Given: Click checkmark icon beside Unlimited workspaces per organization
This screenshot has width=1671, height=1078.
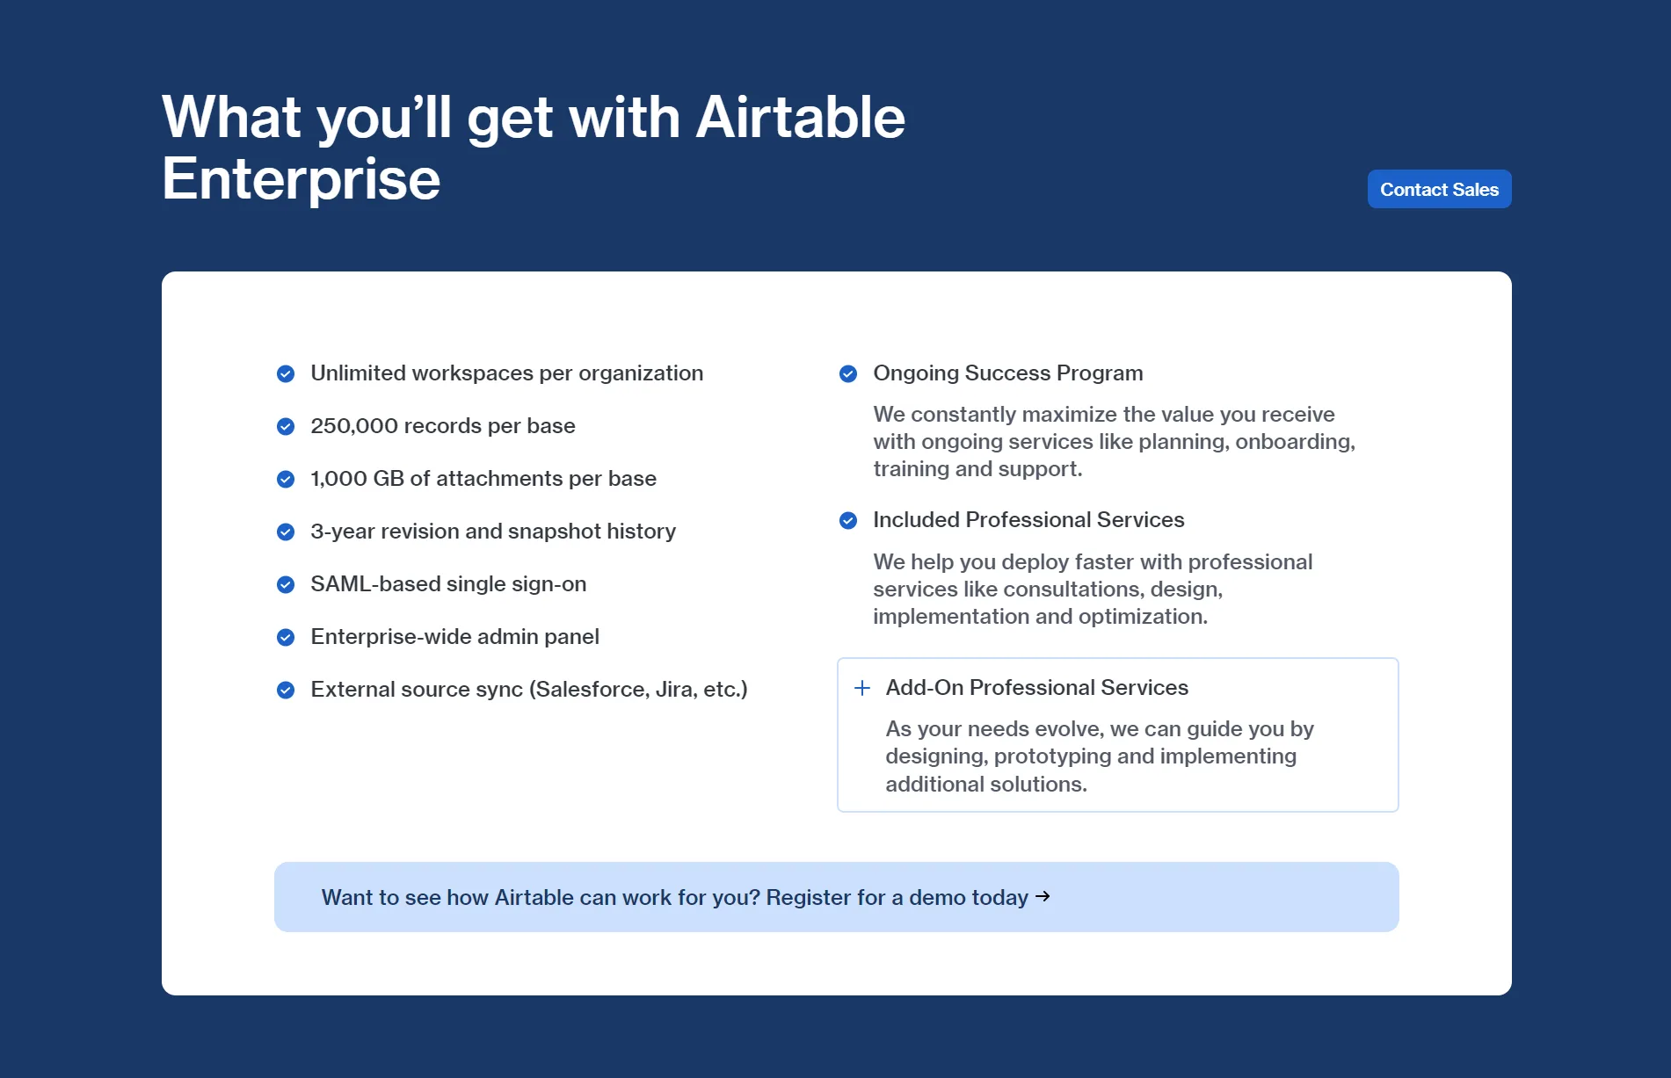Looking at the screenshot, I should 286,374.
